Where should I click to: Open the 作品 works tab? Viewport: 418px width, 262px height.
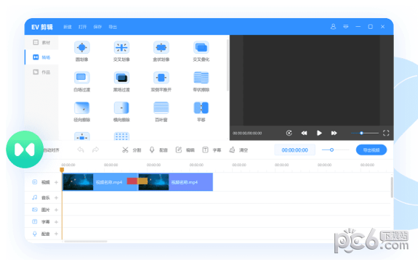pyautogui.click(x=41, y=72)
